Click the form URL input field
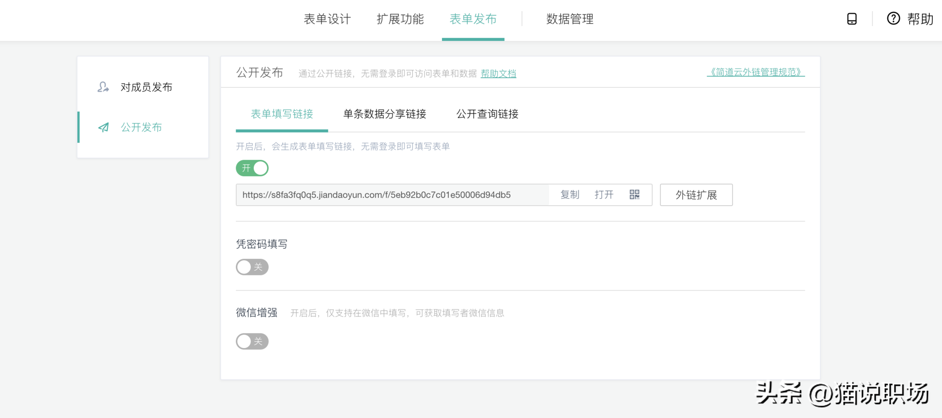The height and width of the screenshot is (418, 942). tap(392, 195)
